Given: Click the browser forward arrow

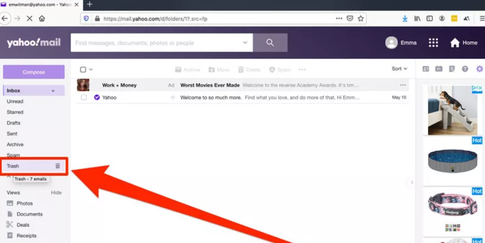Looking at the screenshot, I should (17, 18).
